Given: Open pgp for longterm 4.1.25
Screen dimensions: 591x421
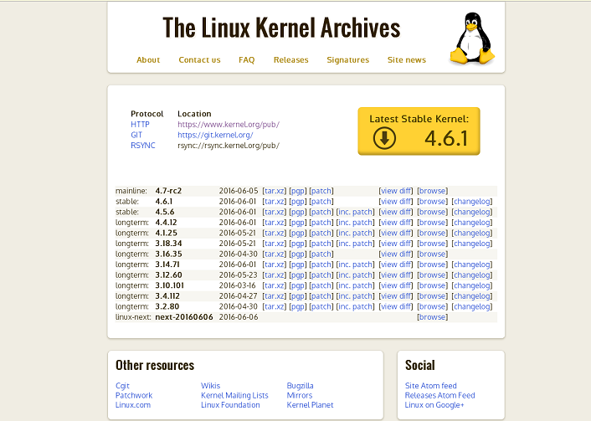Looking at the screenshot, I should [x=298, y=233].
